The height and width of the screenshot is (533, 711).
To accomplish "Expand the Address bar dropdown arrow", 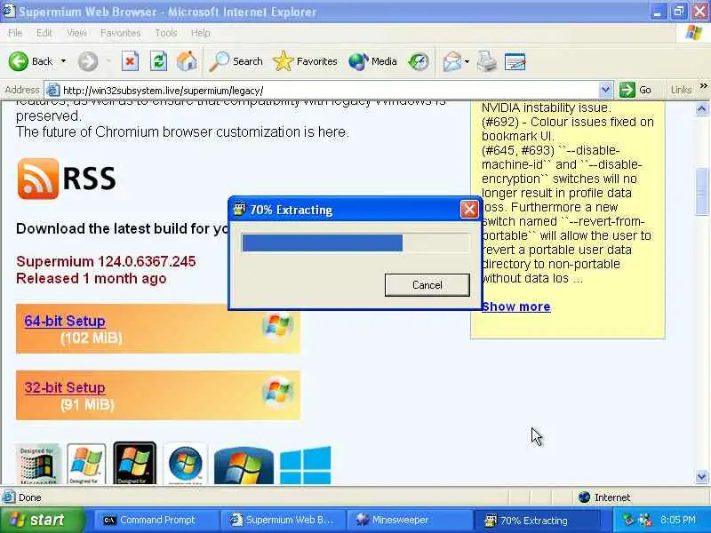I will [605, 91].
